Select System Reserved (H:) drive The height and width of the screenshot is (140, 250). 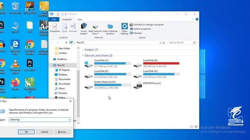click(108, 85)
